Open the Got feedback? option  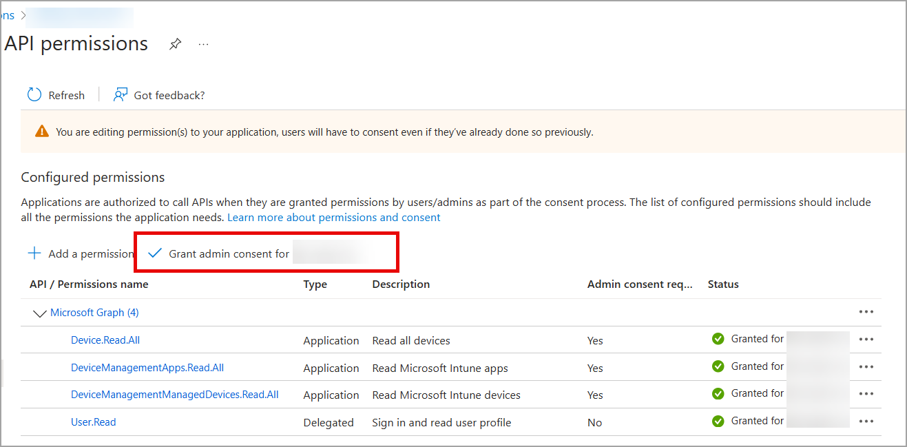(160, 95)
